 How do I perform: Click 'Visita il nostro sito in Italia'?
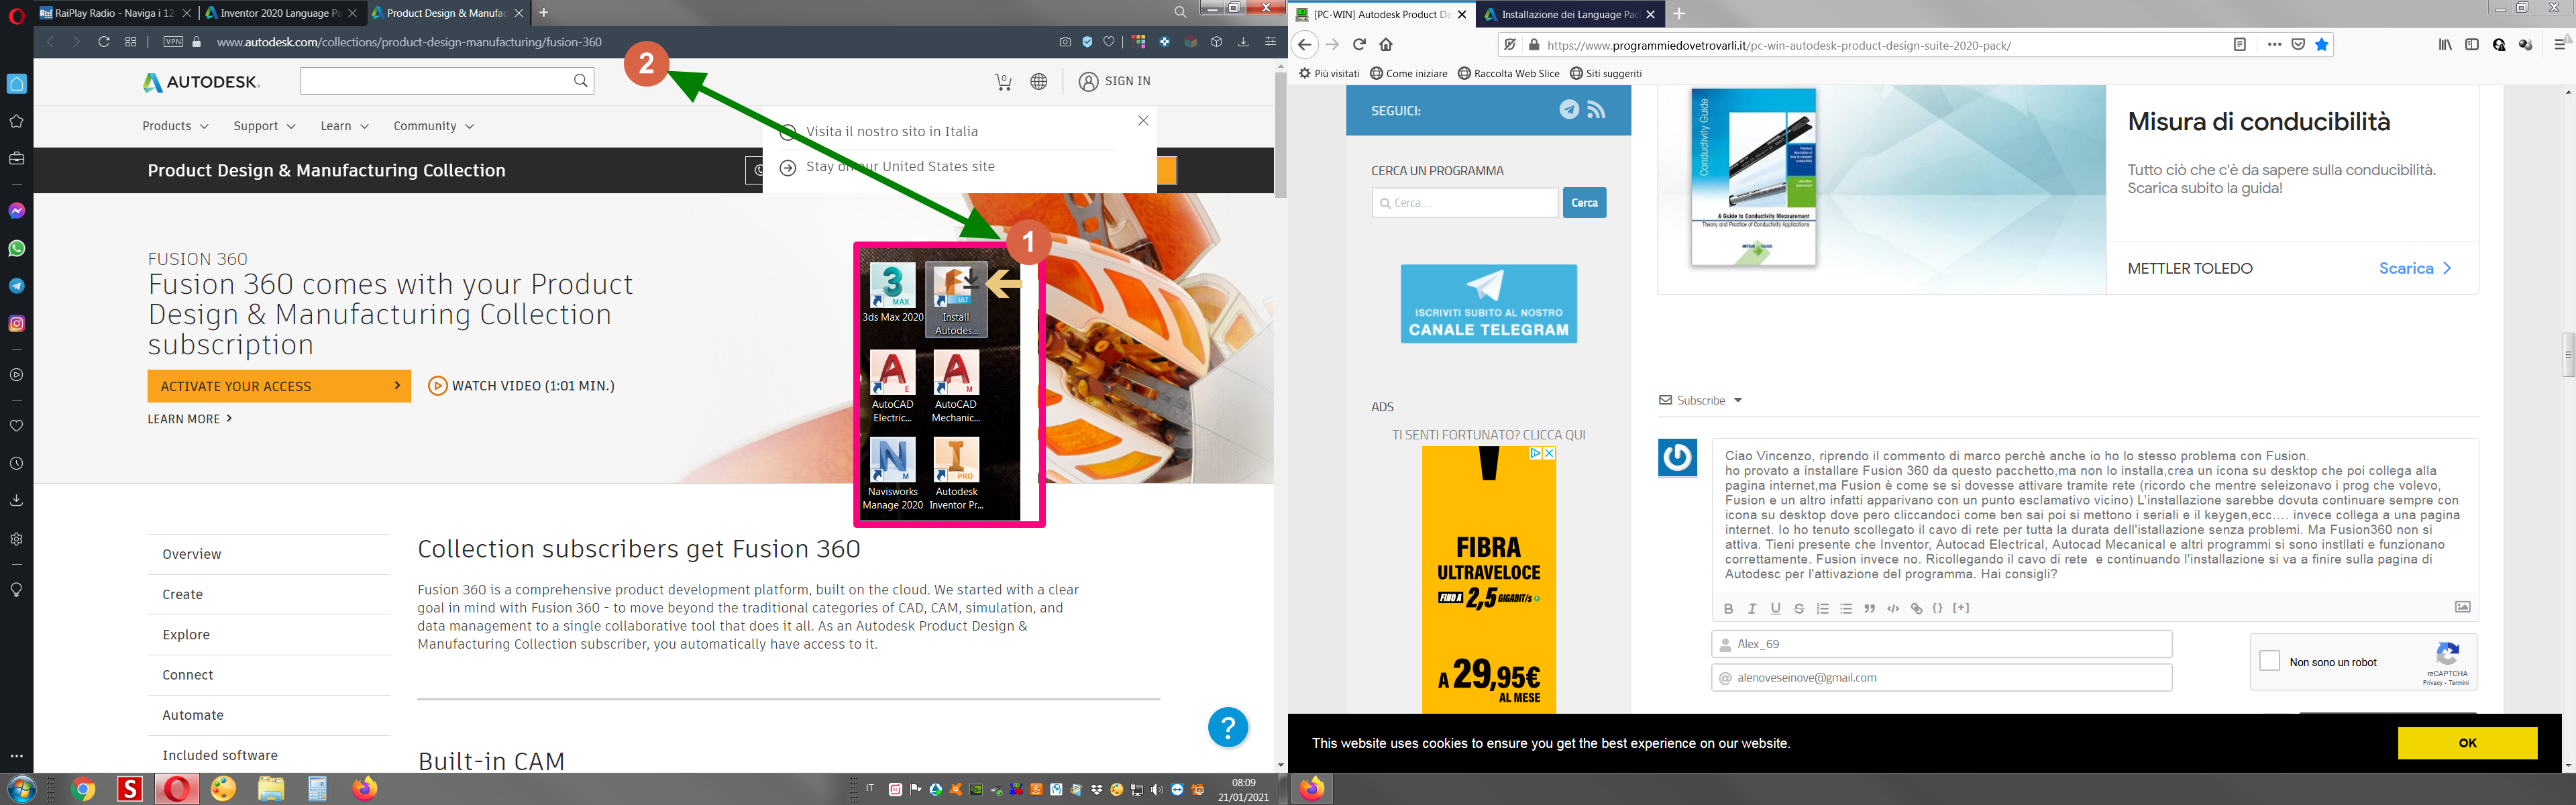(892, 131)
